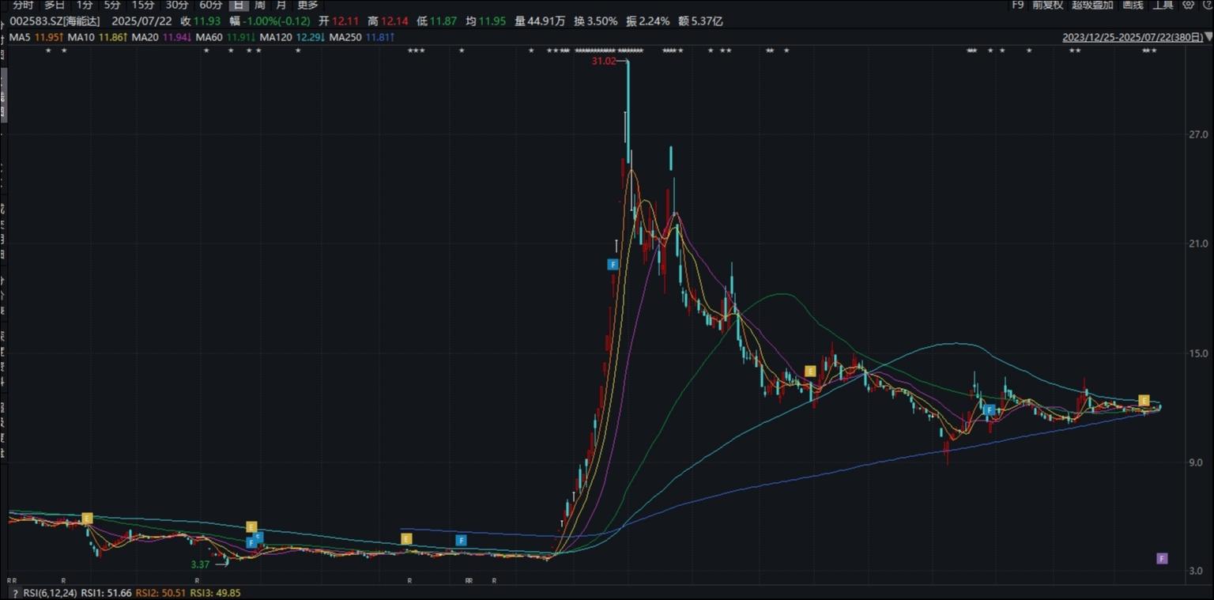The width and height of the screenshot is (1214, 600).
Task: Click the MA250 11.81 indicator label
Action: 363,37
